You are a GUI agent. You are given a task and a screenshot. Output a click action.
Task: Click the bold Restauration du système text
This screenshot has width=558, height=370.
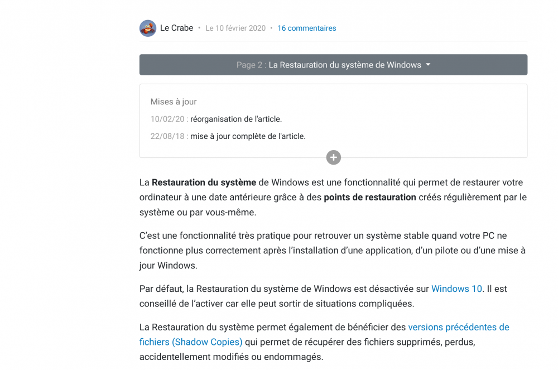[x=204, y=182]
